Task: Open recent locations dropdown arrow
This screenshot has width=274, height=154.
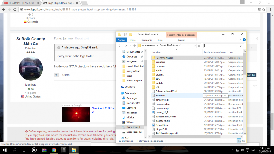Action: point(130,46)
